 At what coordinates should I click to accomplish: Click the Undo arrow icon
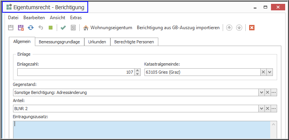click(41, 28)
